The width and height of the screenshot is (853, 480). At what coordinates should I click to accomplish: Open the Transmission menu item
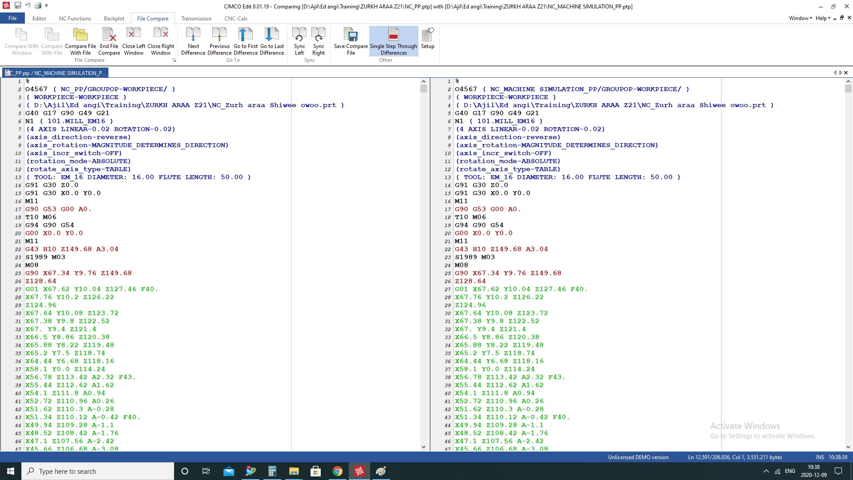[x=196, y=18]
